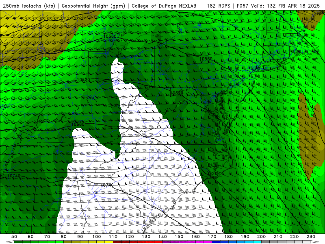The image size is (325, 244).
Task: Click the 110 value on the color scale
Action: pos(113,237)
